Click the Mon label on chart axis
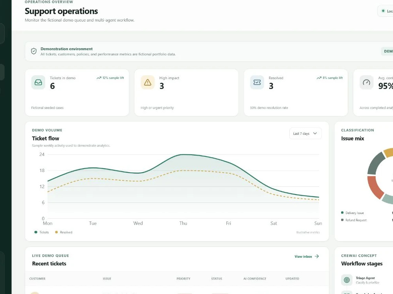Image resolution: width=393 pixels, height=294 pixels. pyautogui.click(x=48, y=223)
